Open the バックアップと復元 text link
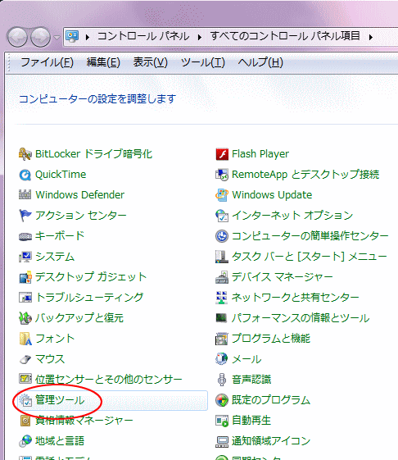 point(79,318)
